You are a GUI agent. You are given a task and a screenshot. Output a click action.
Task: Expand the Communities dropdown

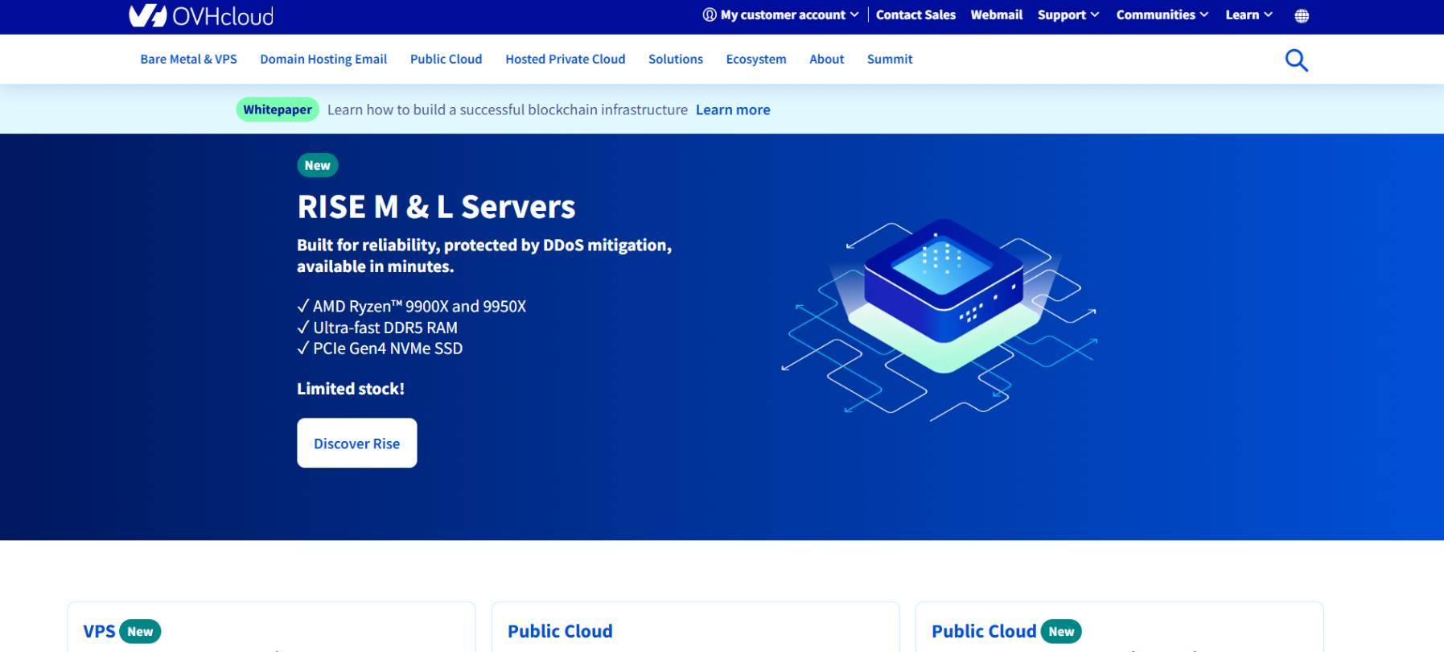pyautogui.click(x=1162, y=14)
